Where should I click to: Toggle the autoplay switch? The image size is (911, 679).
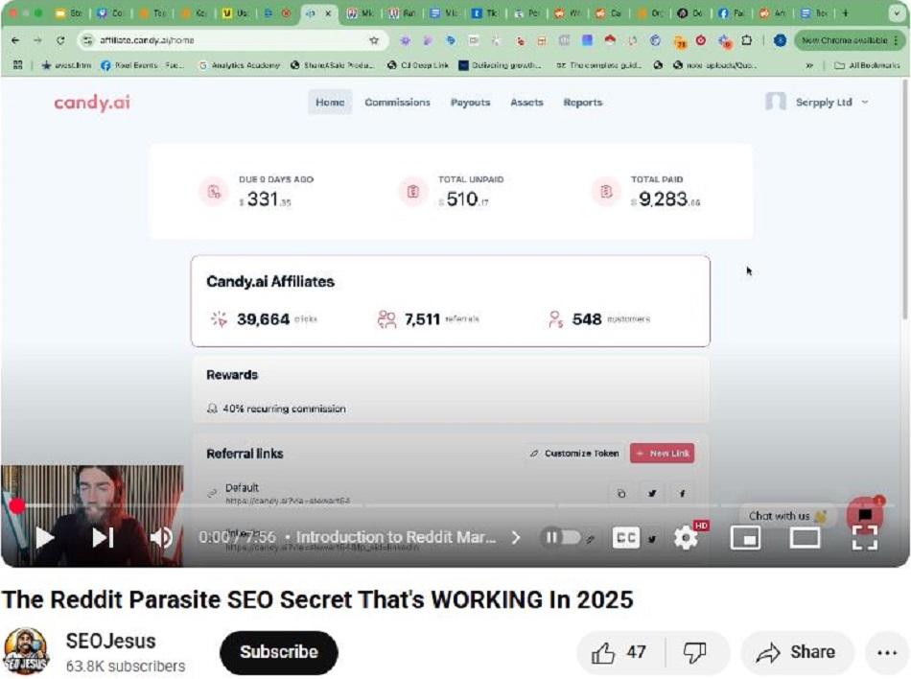pos(561,537)
